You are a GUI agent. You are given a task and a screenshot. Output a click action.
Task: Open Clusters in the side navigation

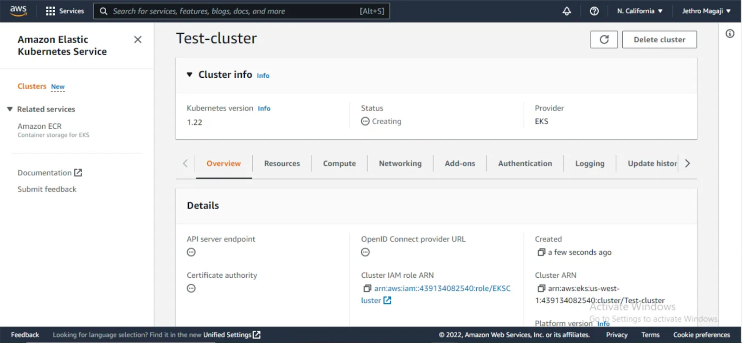(x=32, y=86)
